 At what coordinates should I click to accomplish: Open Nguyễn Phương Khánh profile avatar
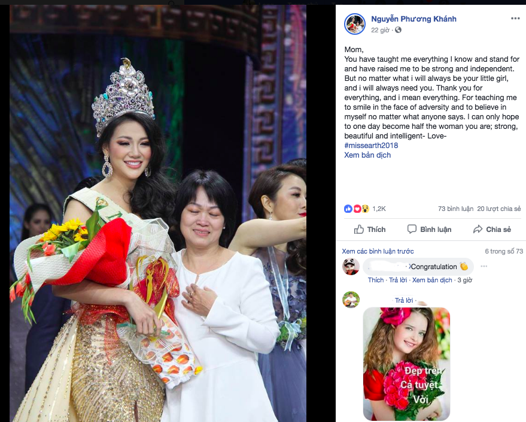[x=355, y=24]
